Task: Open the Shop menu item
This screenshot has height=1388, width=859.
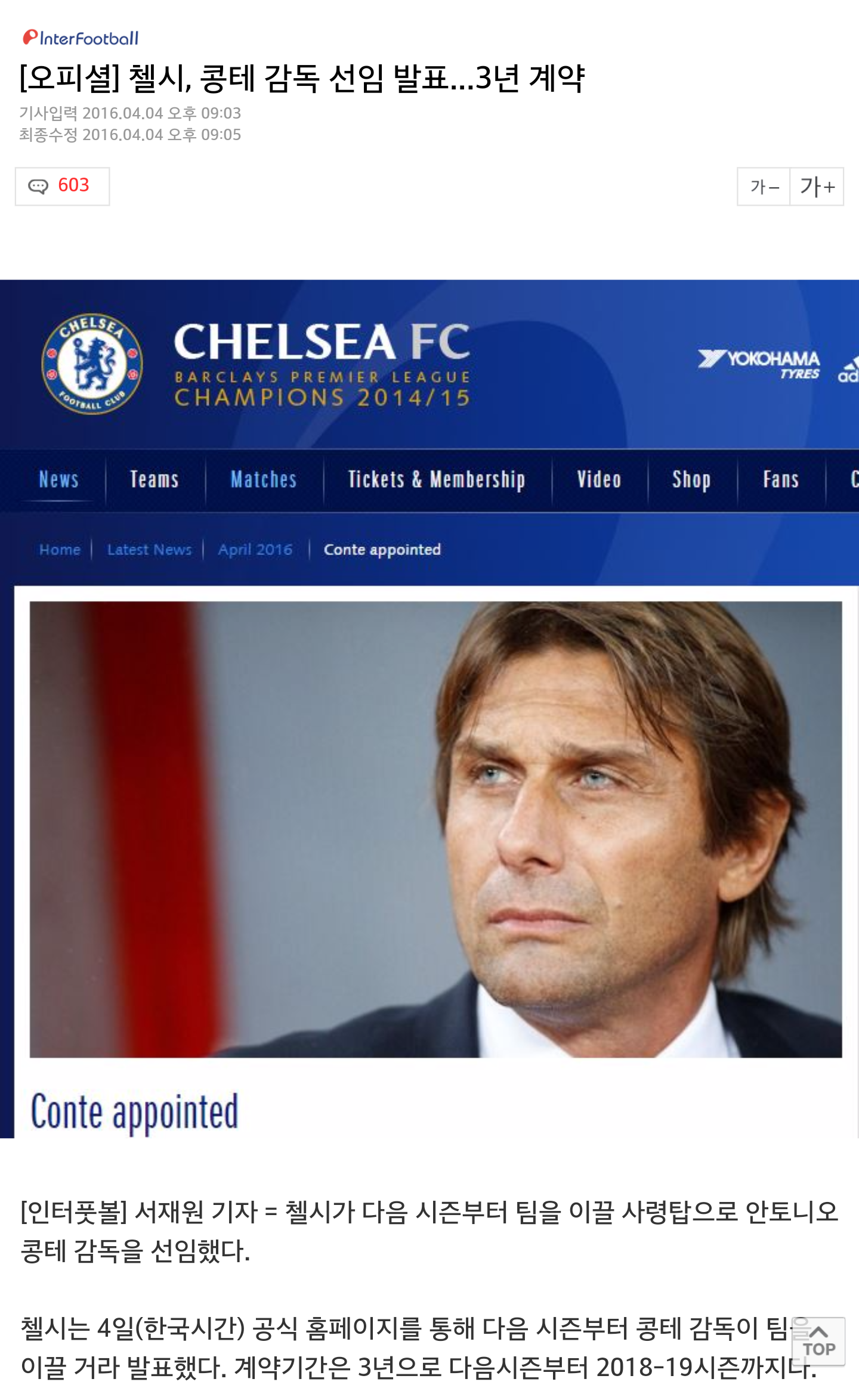Action: (691, 479)
